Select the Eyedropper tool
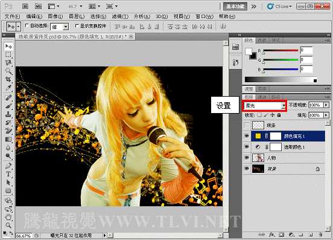Viewport: 333px width, 240px height. [8, 88]
